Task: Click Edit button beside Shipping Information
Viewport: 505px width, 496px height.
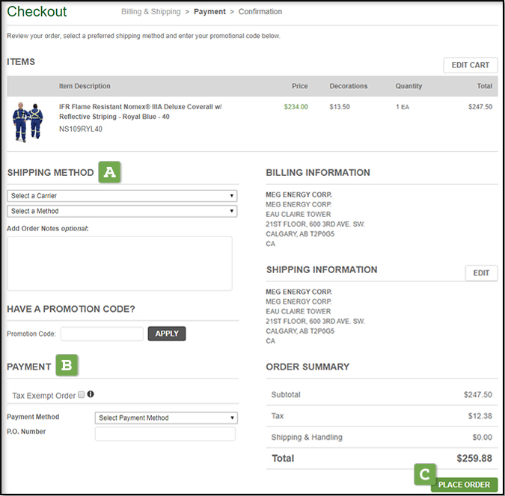Action: 481,273
